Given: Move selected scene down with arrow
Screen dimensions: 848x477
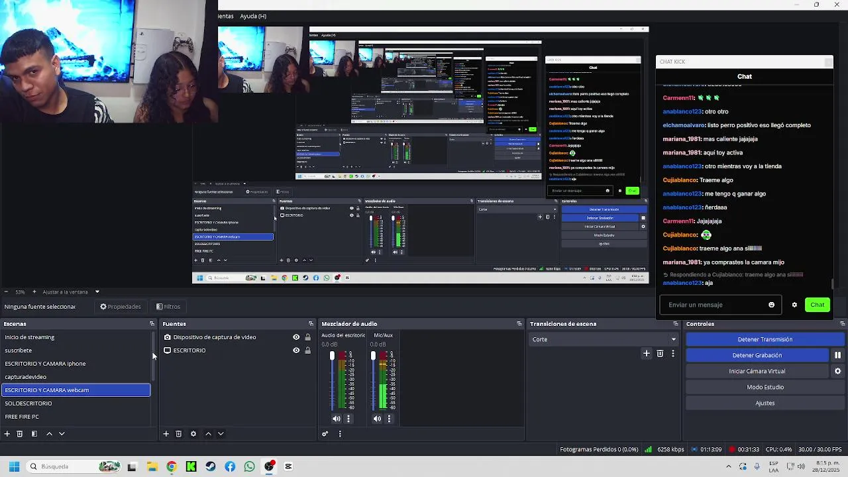Looking at the screenshot, I should pos(62,434).
